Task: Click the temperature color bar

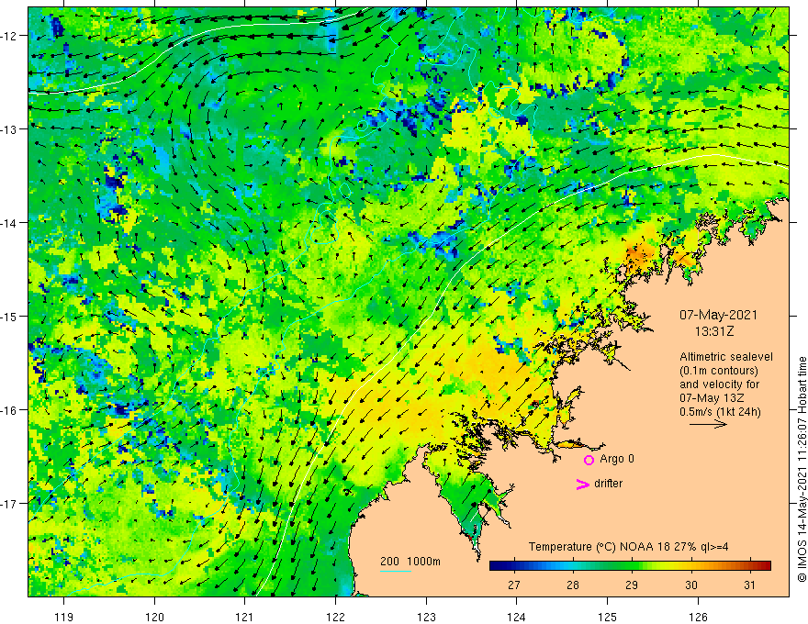Action: [630, 566]
